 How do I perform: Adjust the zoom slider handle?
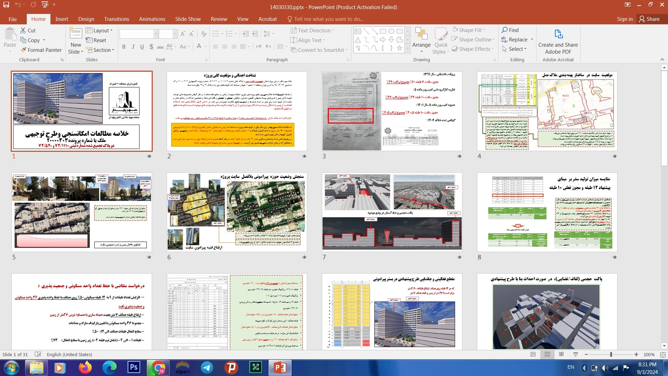[611, 354]
